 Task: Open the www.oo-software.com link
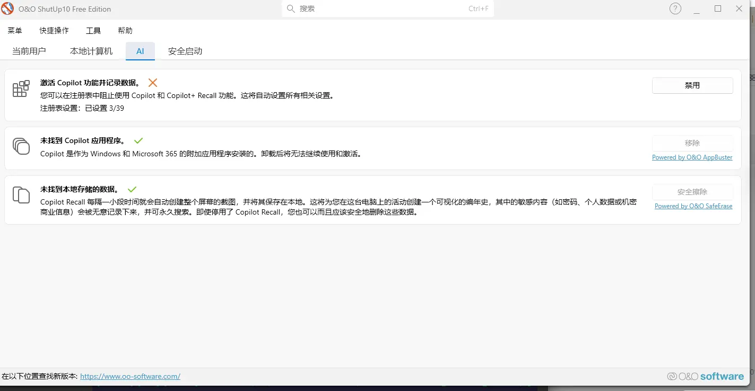click(x=130, y=376)
